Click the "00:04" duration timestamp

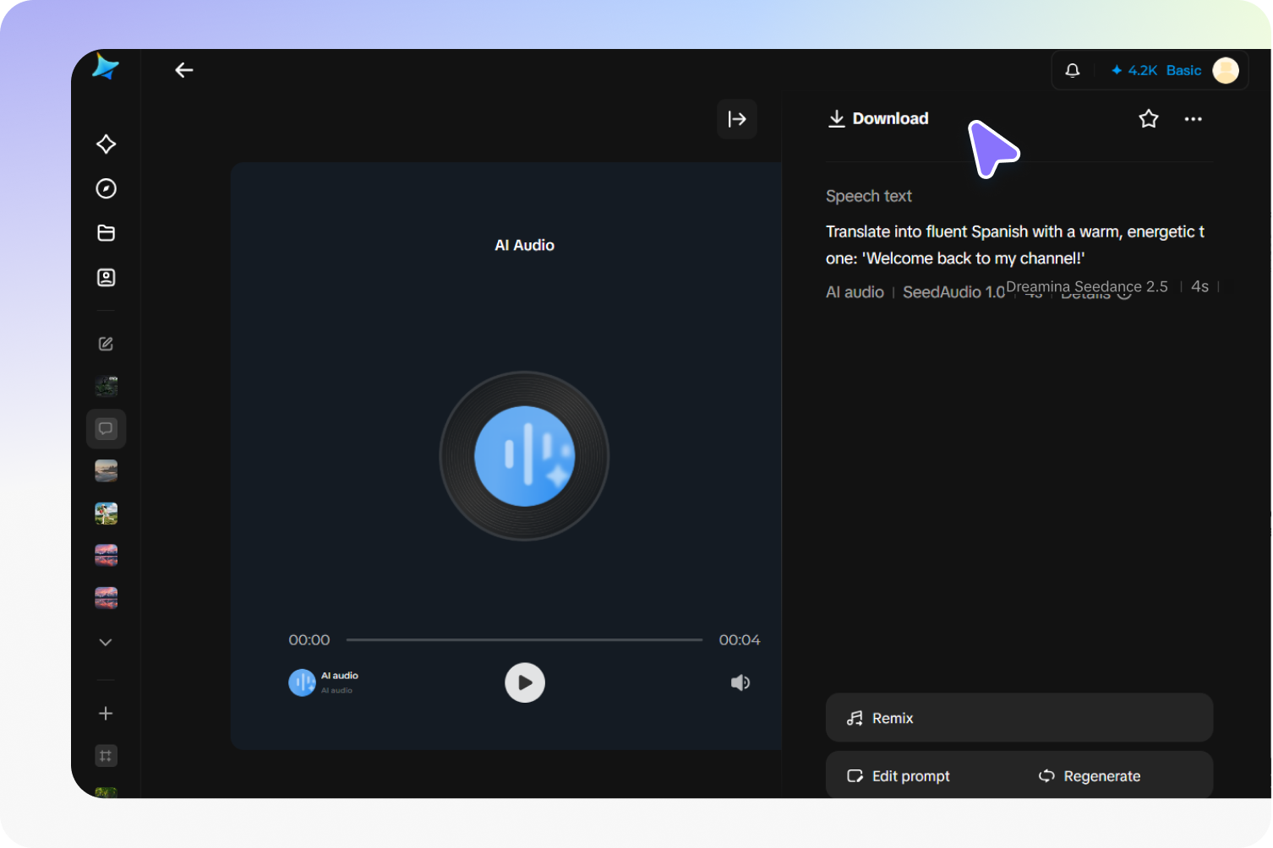740,640
